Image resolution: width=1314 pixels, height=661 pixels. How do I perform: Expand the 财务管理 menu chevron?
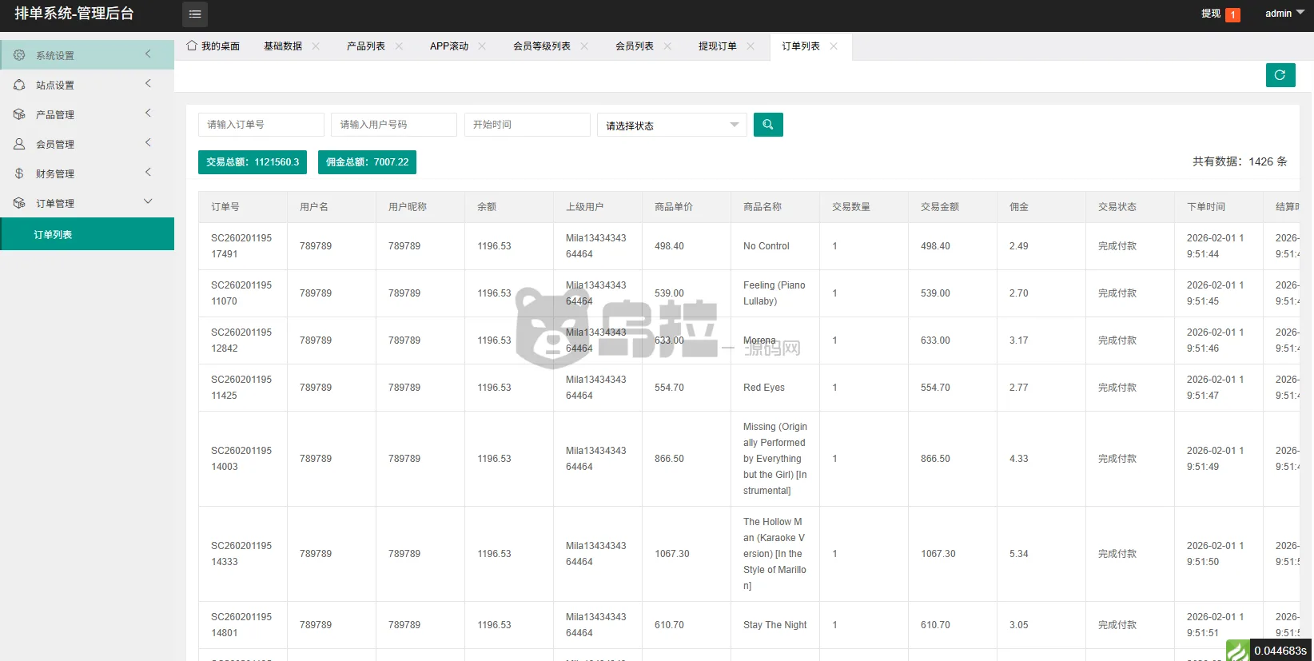coord(148,173)
